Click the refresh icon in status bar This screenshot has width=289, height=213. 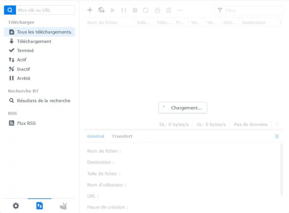click(277, 124)
